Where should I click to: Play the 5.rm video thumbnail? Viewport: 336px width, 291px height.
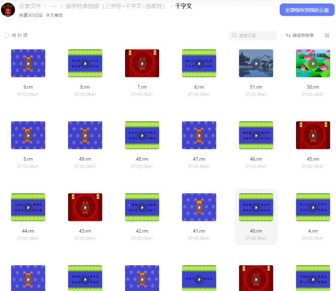[x=28, y=135]
